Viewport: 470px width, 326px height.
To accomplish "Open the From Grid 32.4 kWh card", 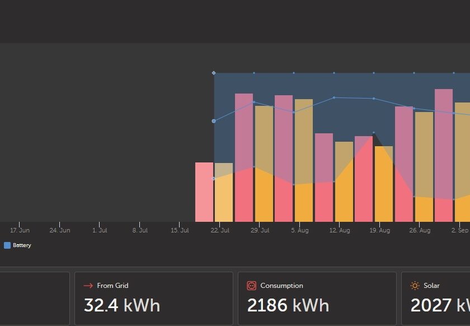I will [x=153, y=298].
